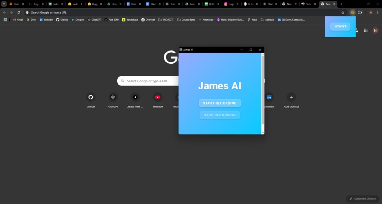The image size is (382, 204).
Task: Close the Jupyter tab
Action: point(43,4)
